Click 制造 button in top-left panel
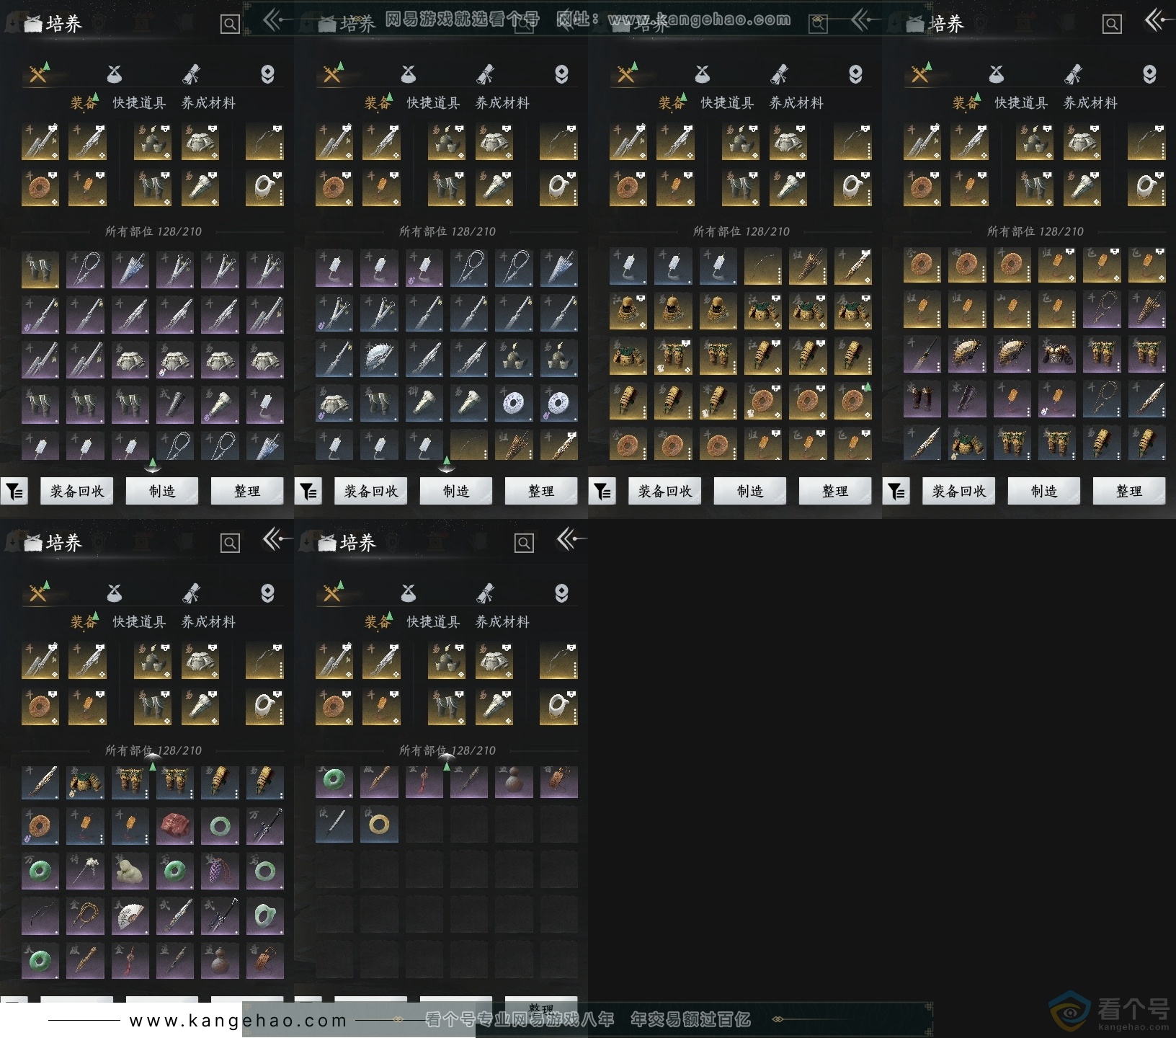Screen dimensions: 1176x1038 [x=162, y=491]
